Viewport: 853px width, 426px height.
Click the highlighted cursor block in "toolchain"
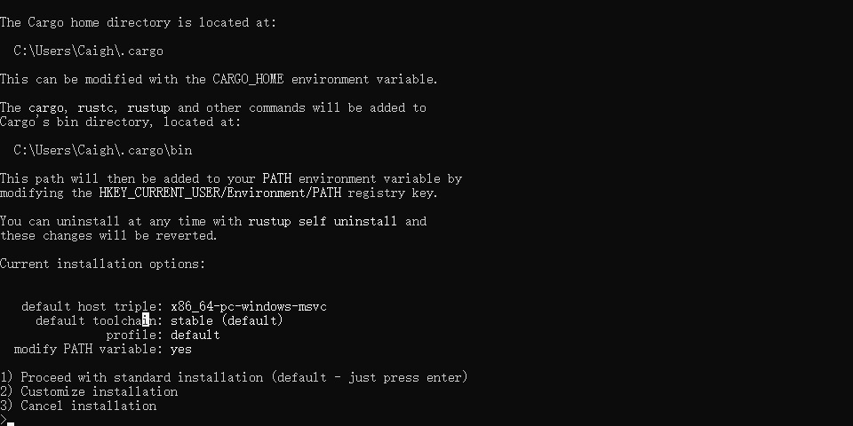pos(146,320)
